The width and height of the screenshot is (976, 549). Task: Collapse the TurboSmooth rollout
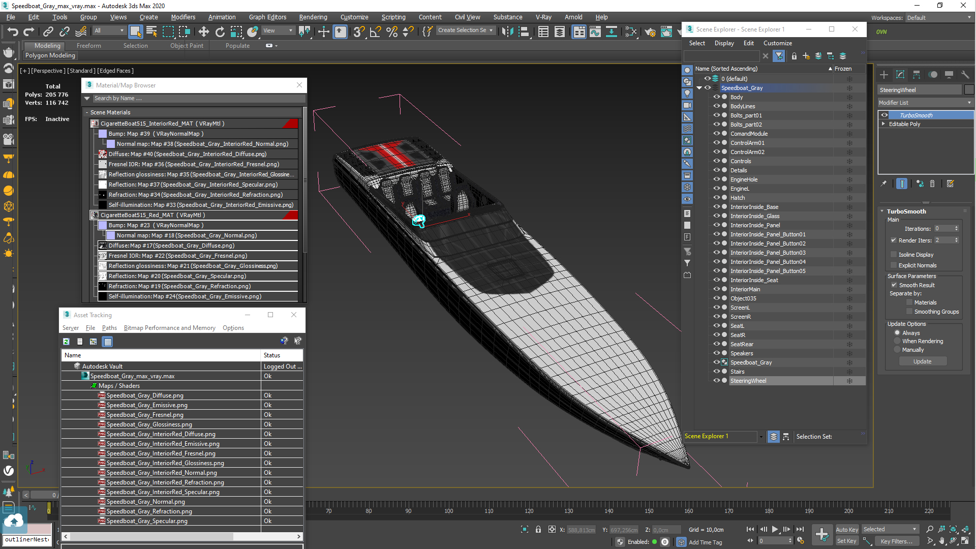click(882, 211)
